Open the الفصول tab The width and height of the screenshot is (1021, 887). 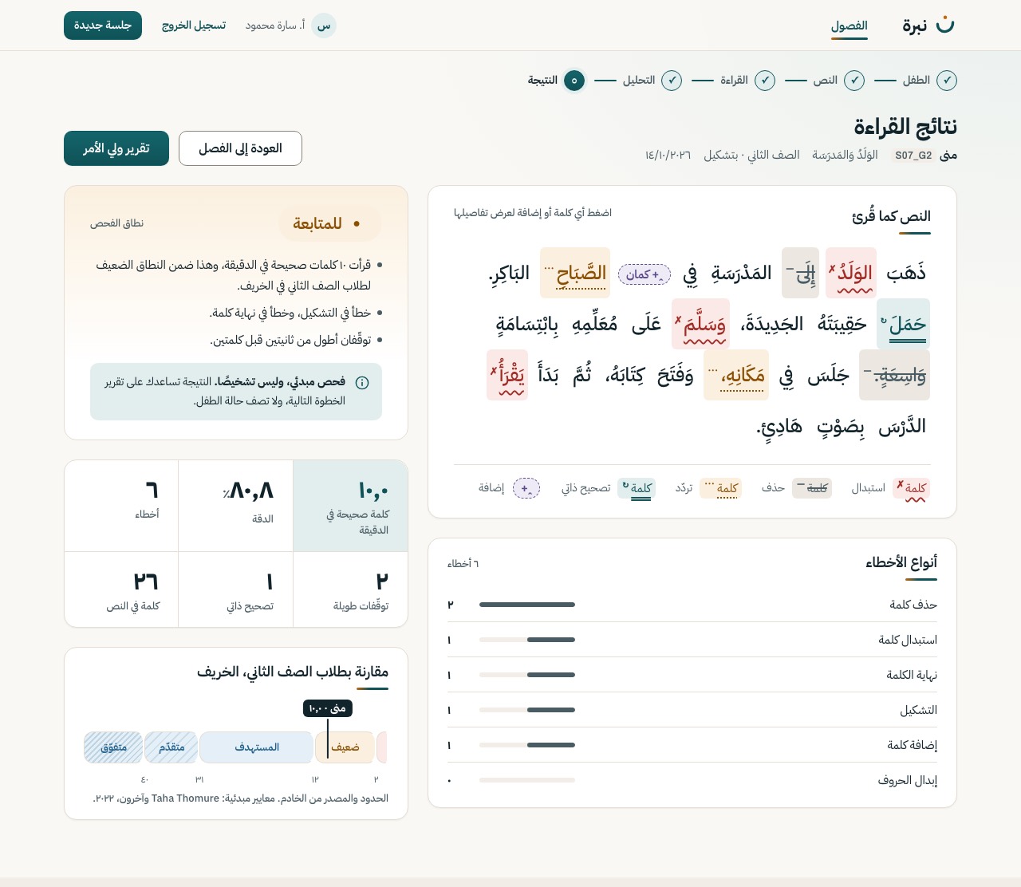coord(850,26)
